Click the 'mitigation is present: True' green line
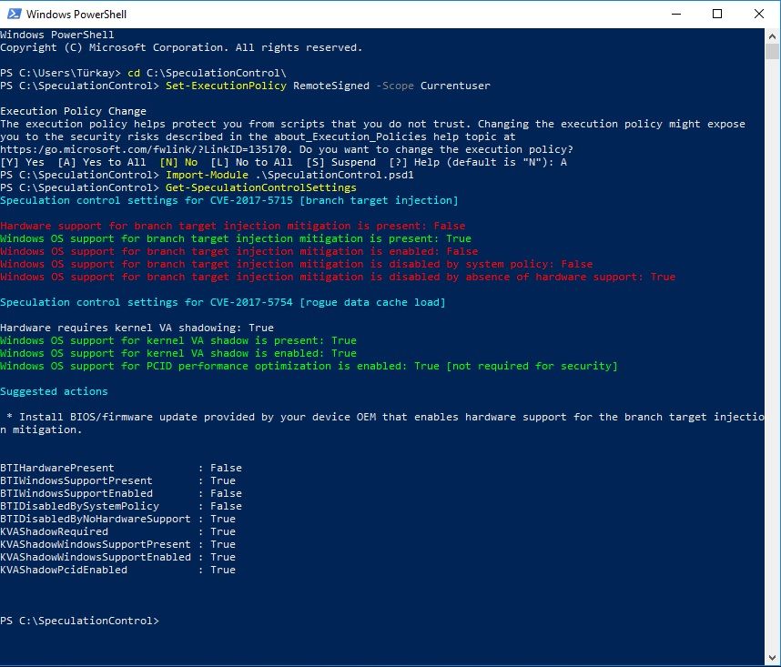The image size is (781, 667). coord(236,238)
